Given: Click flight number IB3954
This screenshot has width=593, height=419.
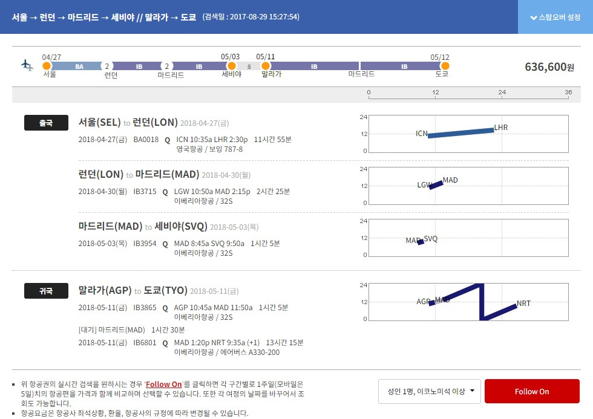Looking at the screenshot, I should 145,244.
